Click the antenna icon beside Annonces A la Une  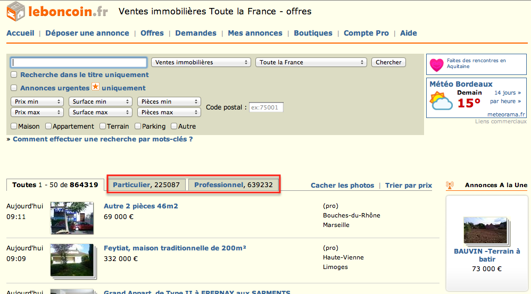(x=450, y=185)
